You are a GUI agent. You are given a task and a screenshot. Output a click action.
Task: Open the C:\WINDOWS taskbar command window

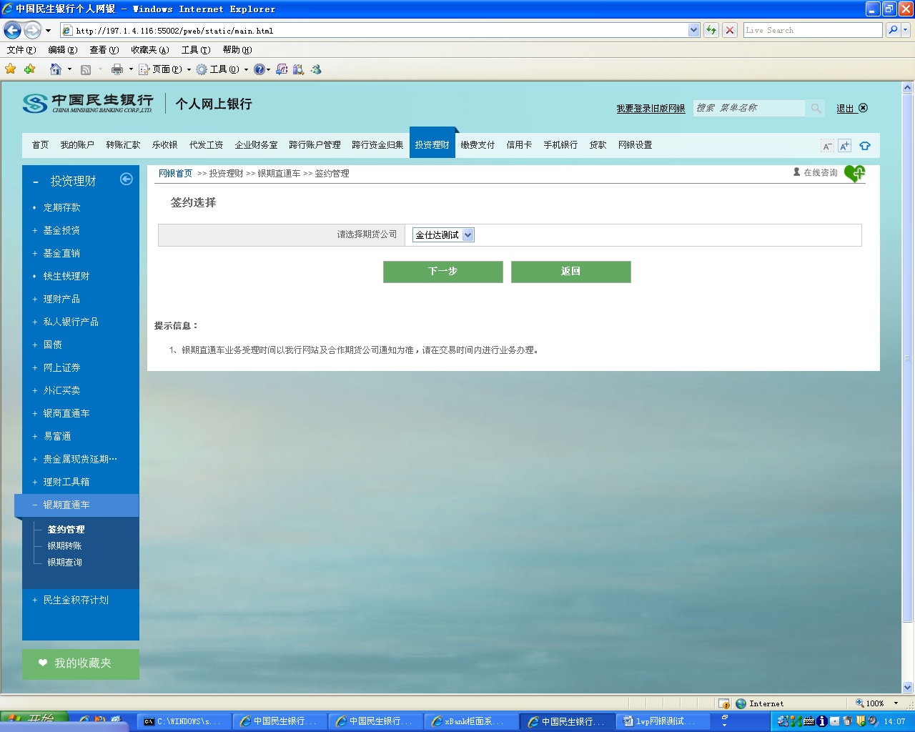coord(184,721)
